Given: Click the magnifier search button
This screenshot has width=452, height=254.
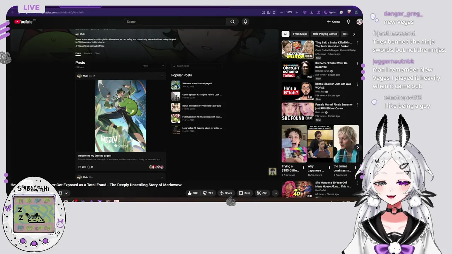Looking at the screenshot, I should click(x=232, y=22).
